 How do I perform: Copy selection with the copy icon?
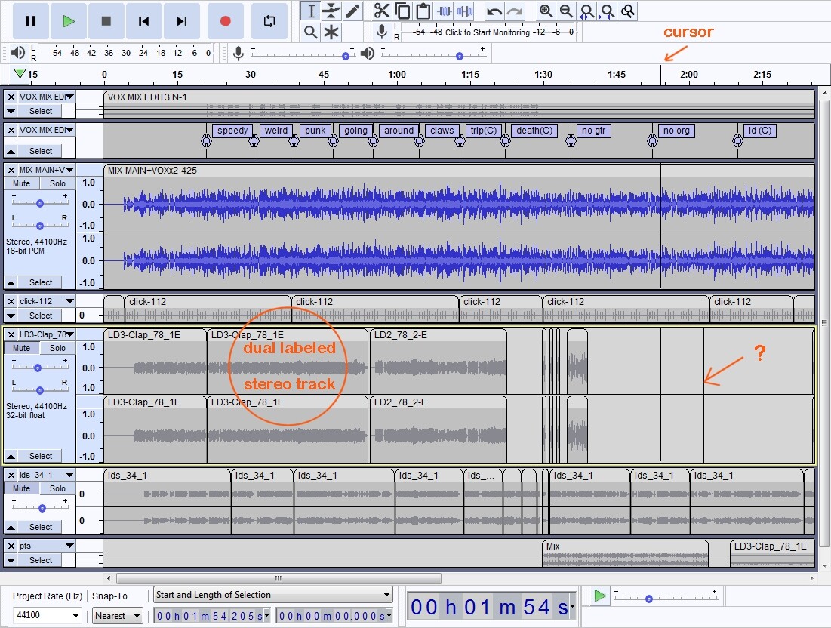click(x=402, y=11)
